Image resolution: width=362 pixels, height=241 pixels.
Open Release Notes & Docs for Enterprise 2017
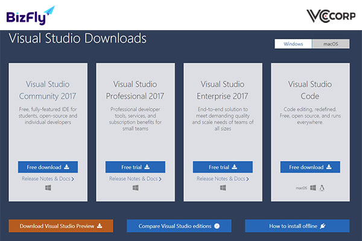pos(223,179)
